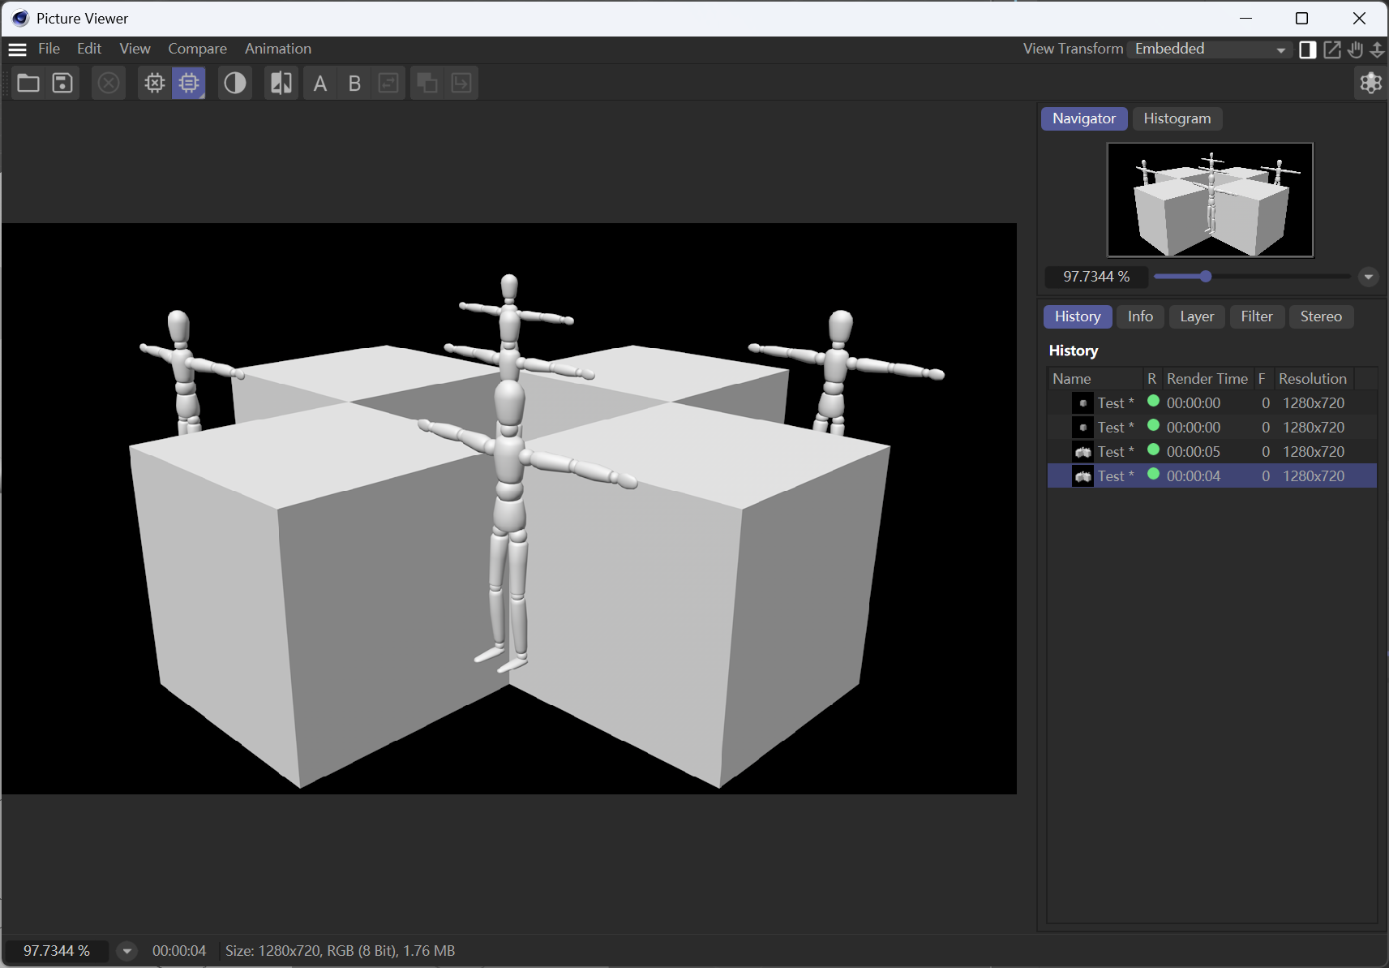This screenshot has width=1389, height=968.
Task: Click the render settings gear icon
Action: pyautogui.click(x=154, y=83)
